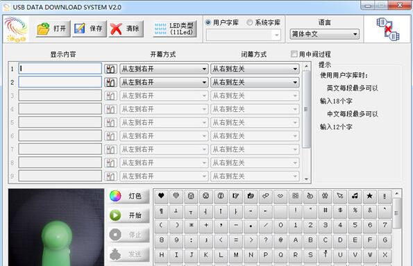This screenshot has height=266, width=413.
Task: Clear content with the 清除 button
Action: (x=126, y=28)
